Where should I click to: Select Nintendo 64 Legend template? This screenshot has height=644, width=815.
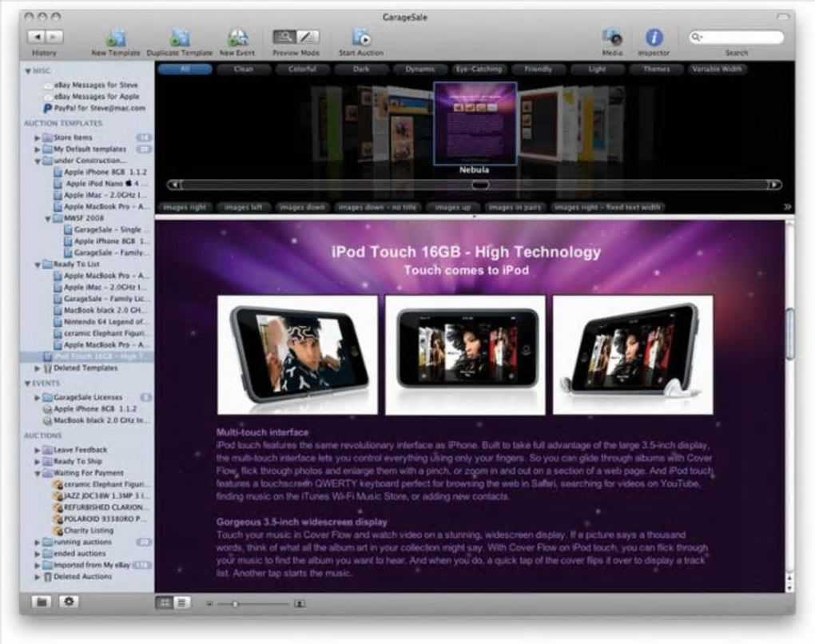point(101,322)
